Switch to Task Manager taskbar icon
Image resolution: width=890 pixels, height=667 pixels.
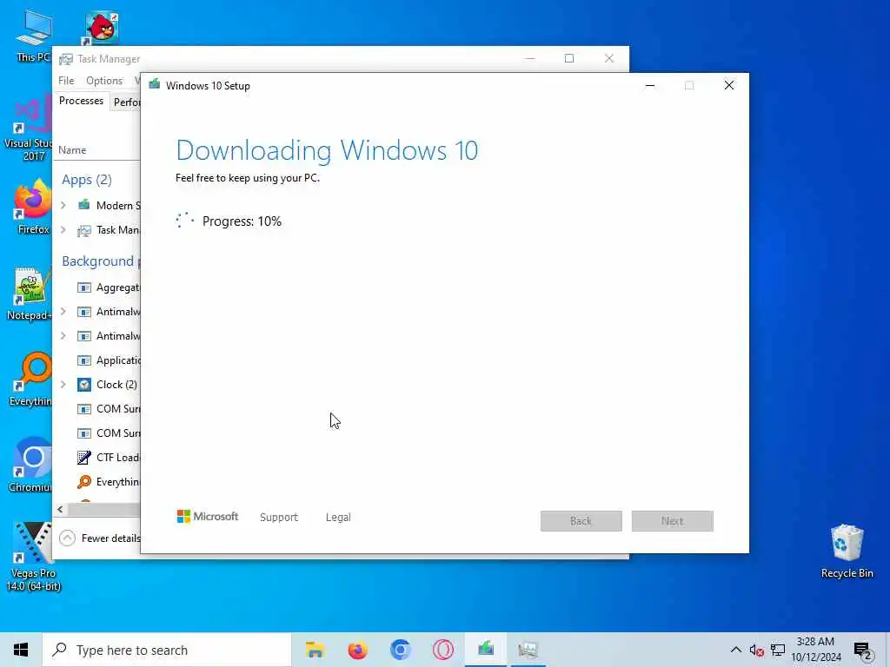click(x=528, y=650)
